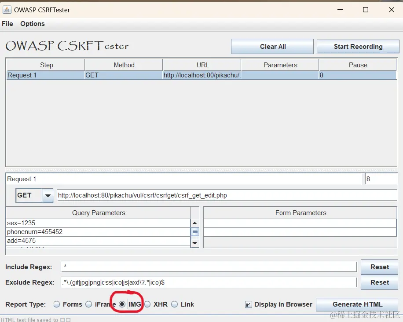Click the Step column header

coord(45,65)
